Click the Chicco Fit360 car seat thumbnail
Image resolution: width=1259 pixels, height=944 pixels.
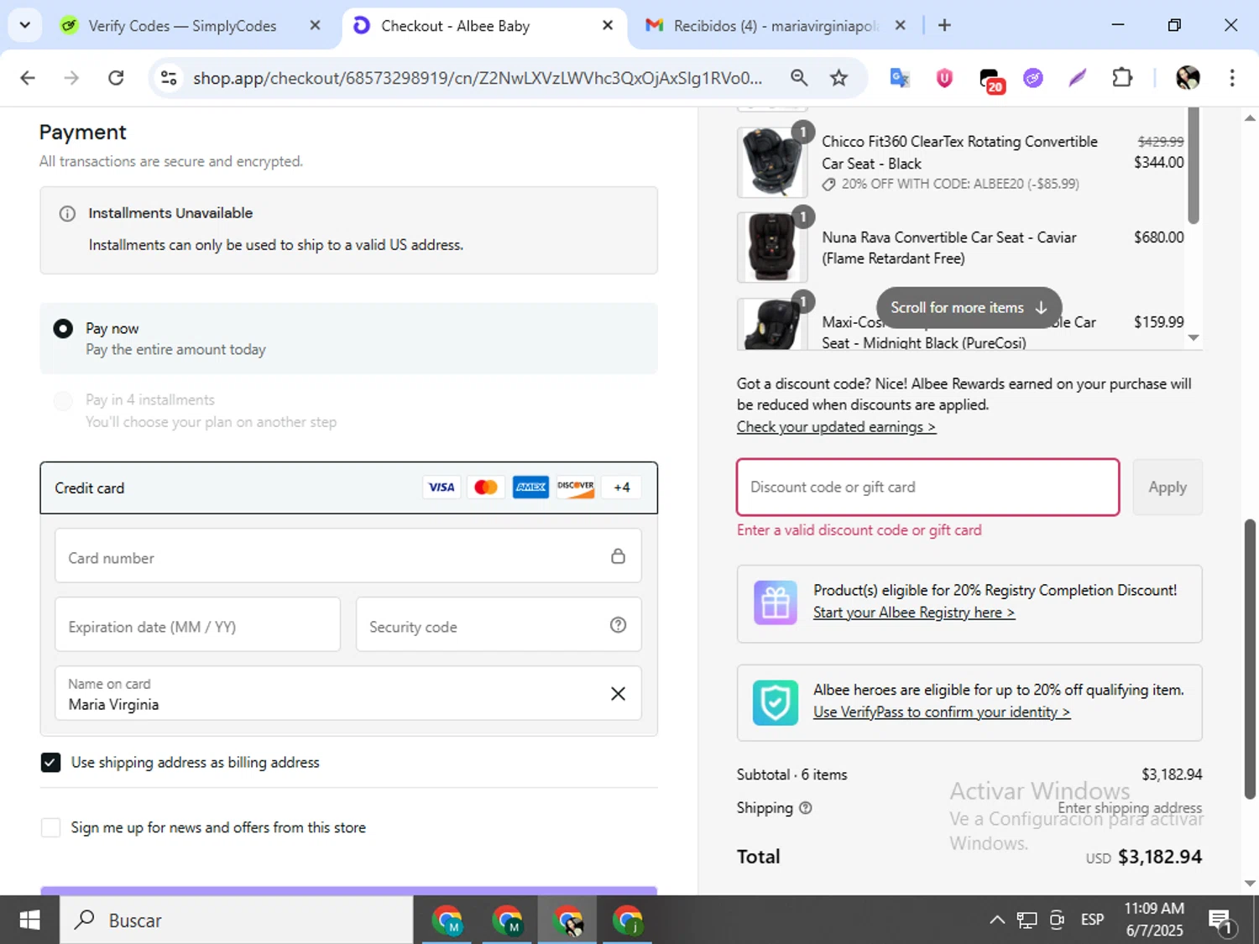pos(772,163)
